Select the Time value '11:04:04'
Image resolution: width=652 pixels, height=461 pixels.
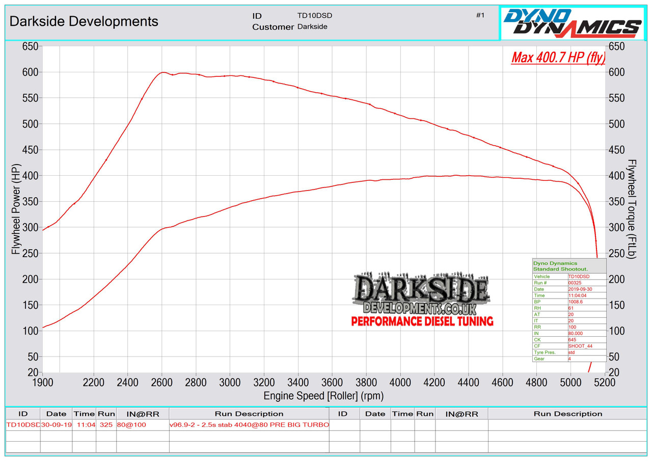[577, 295]
